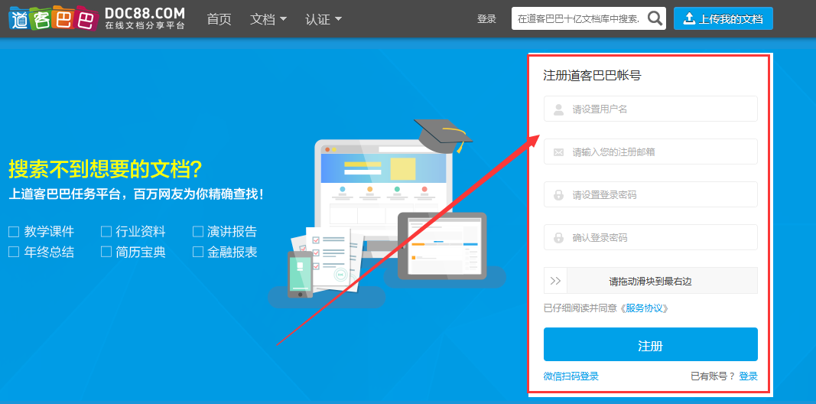Click the graduation cap illustration

[442, 136]
